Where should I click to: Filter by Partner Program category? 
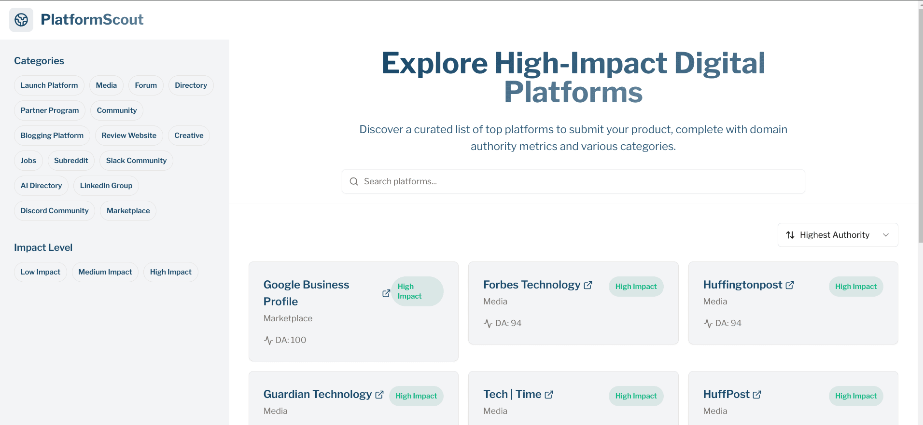50,110
